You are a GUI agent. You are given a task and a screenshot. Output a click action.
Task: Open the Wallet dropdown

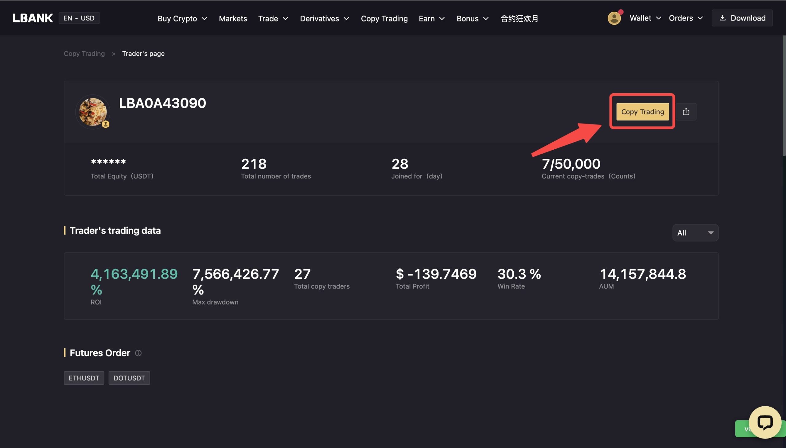tap(645, 18)
